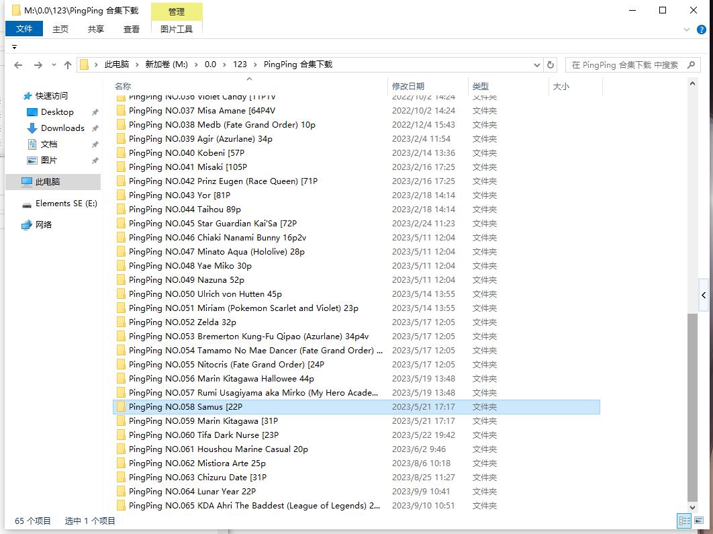Click 新加卷 (M:) in the breadcrumb
This screenshot has width=713, height=534.
tap(167, 64)
